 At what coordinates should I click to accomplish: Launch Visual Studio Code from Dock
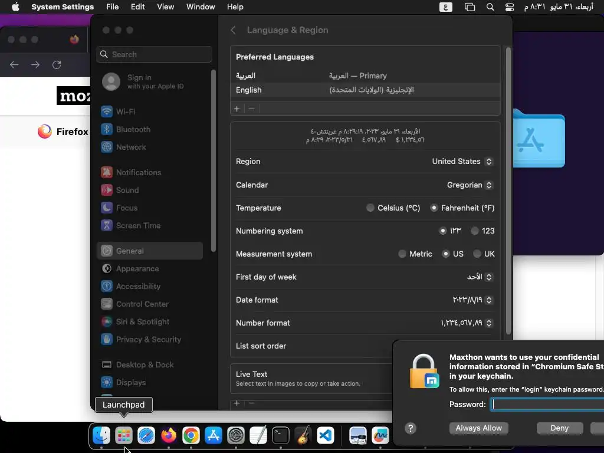pyautogui.click(x=326, y=436)
